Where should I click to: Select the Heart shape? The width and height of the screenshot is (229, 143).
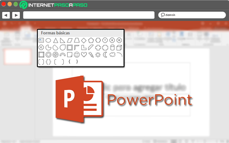84,55
